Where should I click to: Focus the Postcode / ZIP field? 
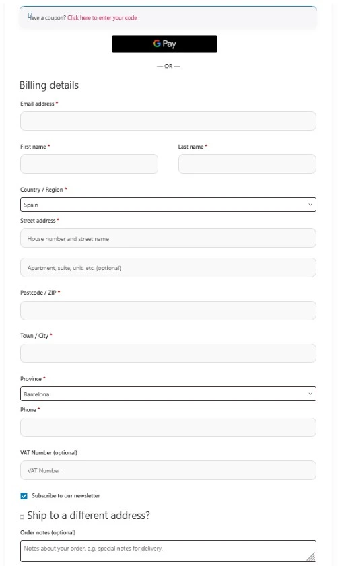[168, 310]
